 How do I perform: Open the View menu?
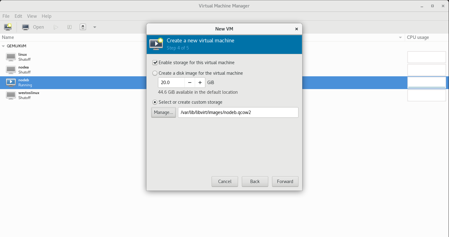click(32, 16)
